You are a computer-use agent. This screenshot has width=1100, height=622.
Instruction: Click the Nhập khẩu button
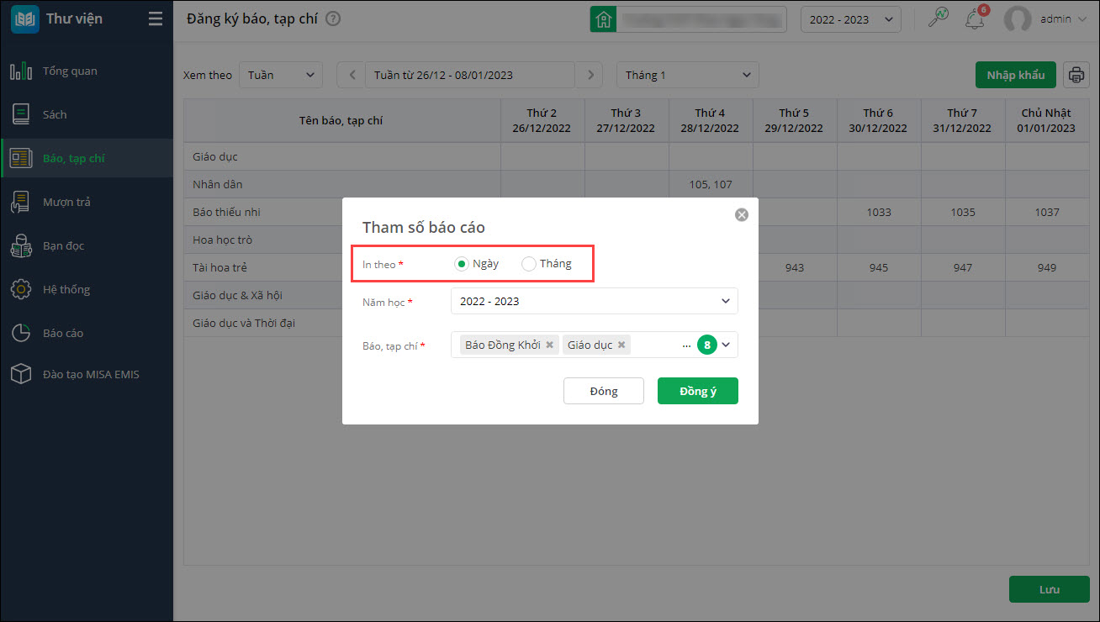(1015, 75)
